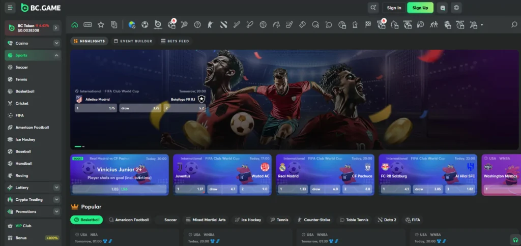Bet on Juventus win at 1.37
Image resolution: width=521 pixels, height=246 pixels.
click(190, 189)
